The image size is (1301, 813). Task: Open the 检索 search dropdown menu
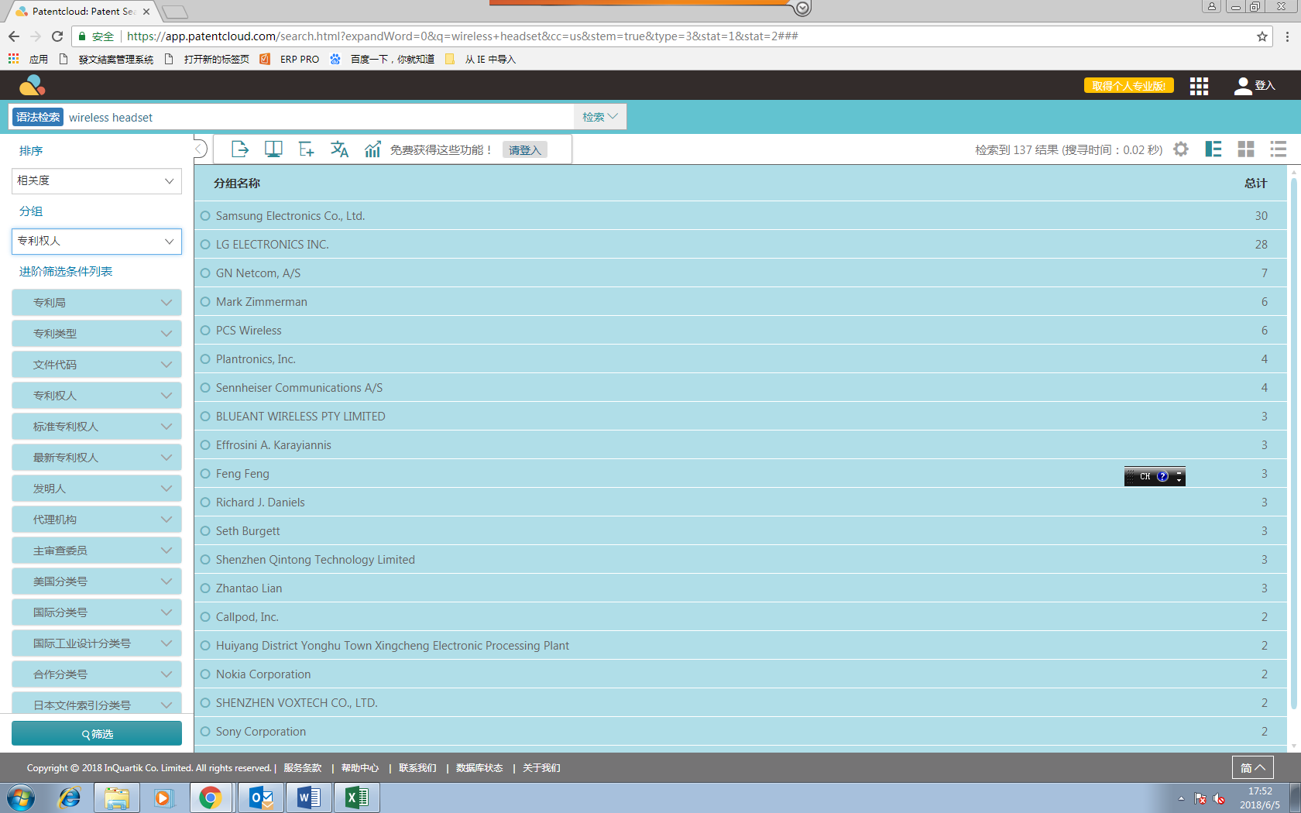[599, 117]
